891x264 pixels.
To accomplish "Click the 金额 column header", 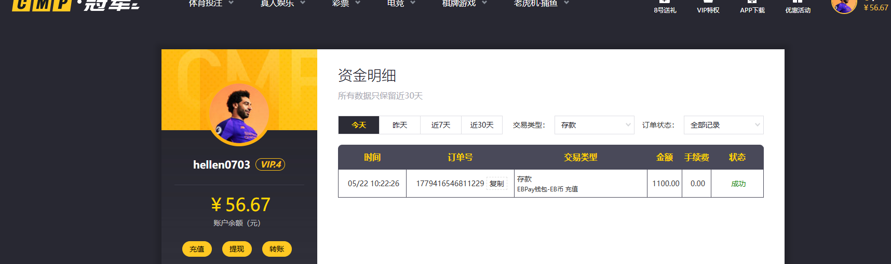I will click(665, 157).
